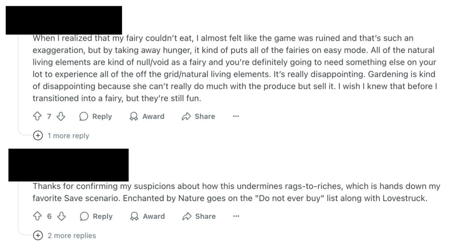
Task: Click the Award icon on first comment
Action: [x=134, y=116]
